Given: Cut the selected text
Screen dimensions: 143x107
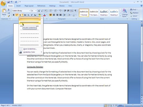Looking at the screenshot, I should pos(9,10).
